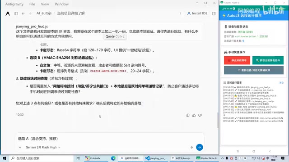Toggle the left sidebar panel icon
Viewport: 289px width, 162px height.
pos(16,13)
